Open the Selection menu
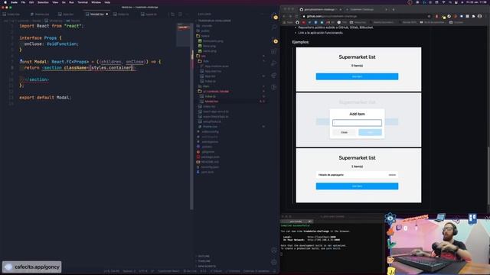Screen dimensions: 490x275 point(43,2)
